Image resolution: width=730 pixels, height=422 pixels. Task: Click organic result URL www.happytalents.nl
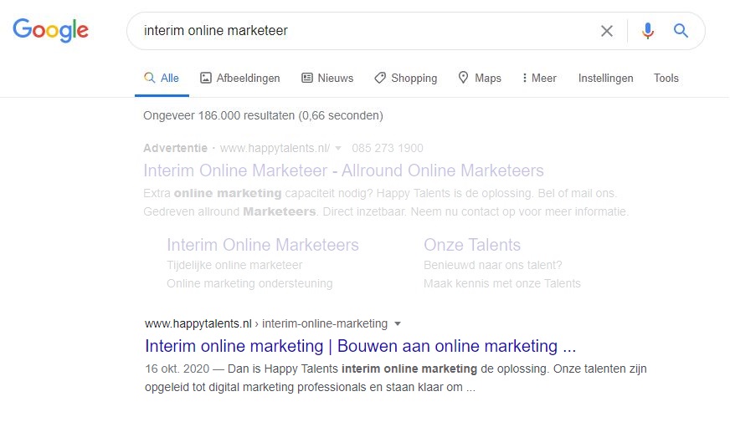click(x=198, y=323)
